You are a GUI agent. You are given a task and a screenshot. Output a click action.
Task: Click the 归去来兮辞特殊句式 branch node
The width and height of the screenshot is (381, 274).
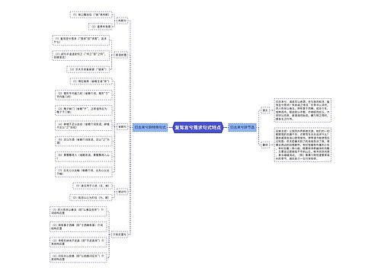coord(150,127)
